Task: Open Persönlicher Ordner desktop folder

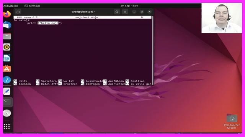Action: (232, 121)
